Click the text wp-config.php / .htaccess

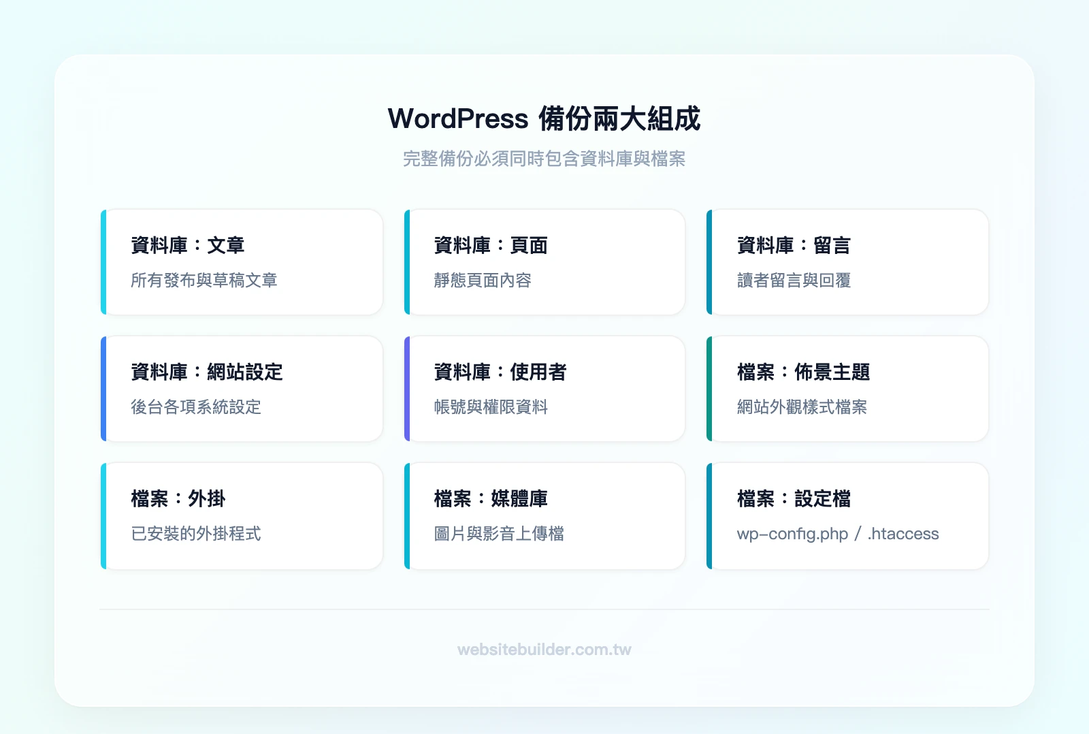pos(838,534)
